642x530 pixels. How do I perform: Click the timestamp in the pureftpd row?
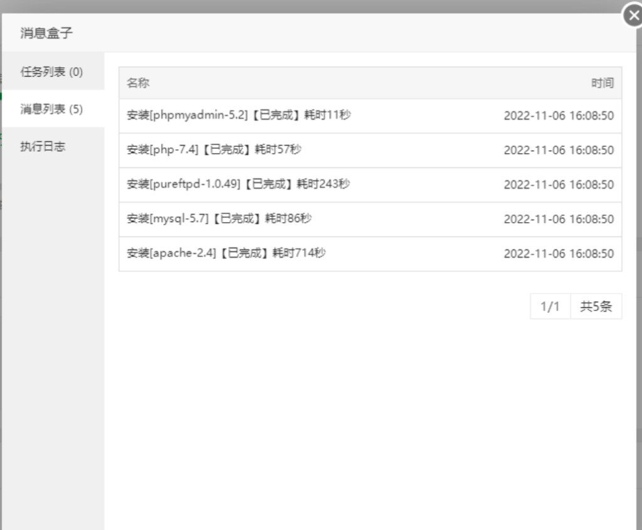click(558, 185)
